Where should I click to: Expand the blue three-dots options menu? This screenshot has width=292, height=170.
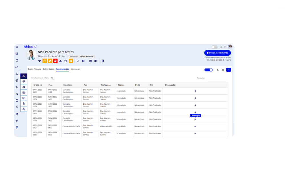(x=228, y=70)
